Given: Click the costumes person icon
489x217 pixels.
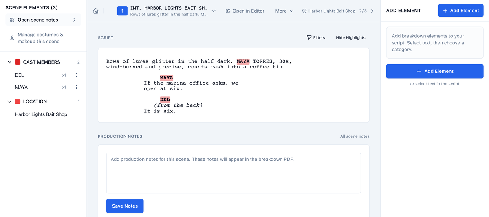Looking at the screenshot, I should pyautogui.click(x=12, y=38).
